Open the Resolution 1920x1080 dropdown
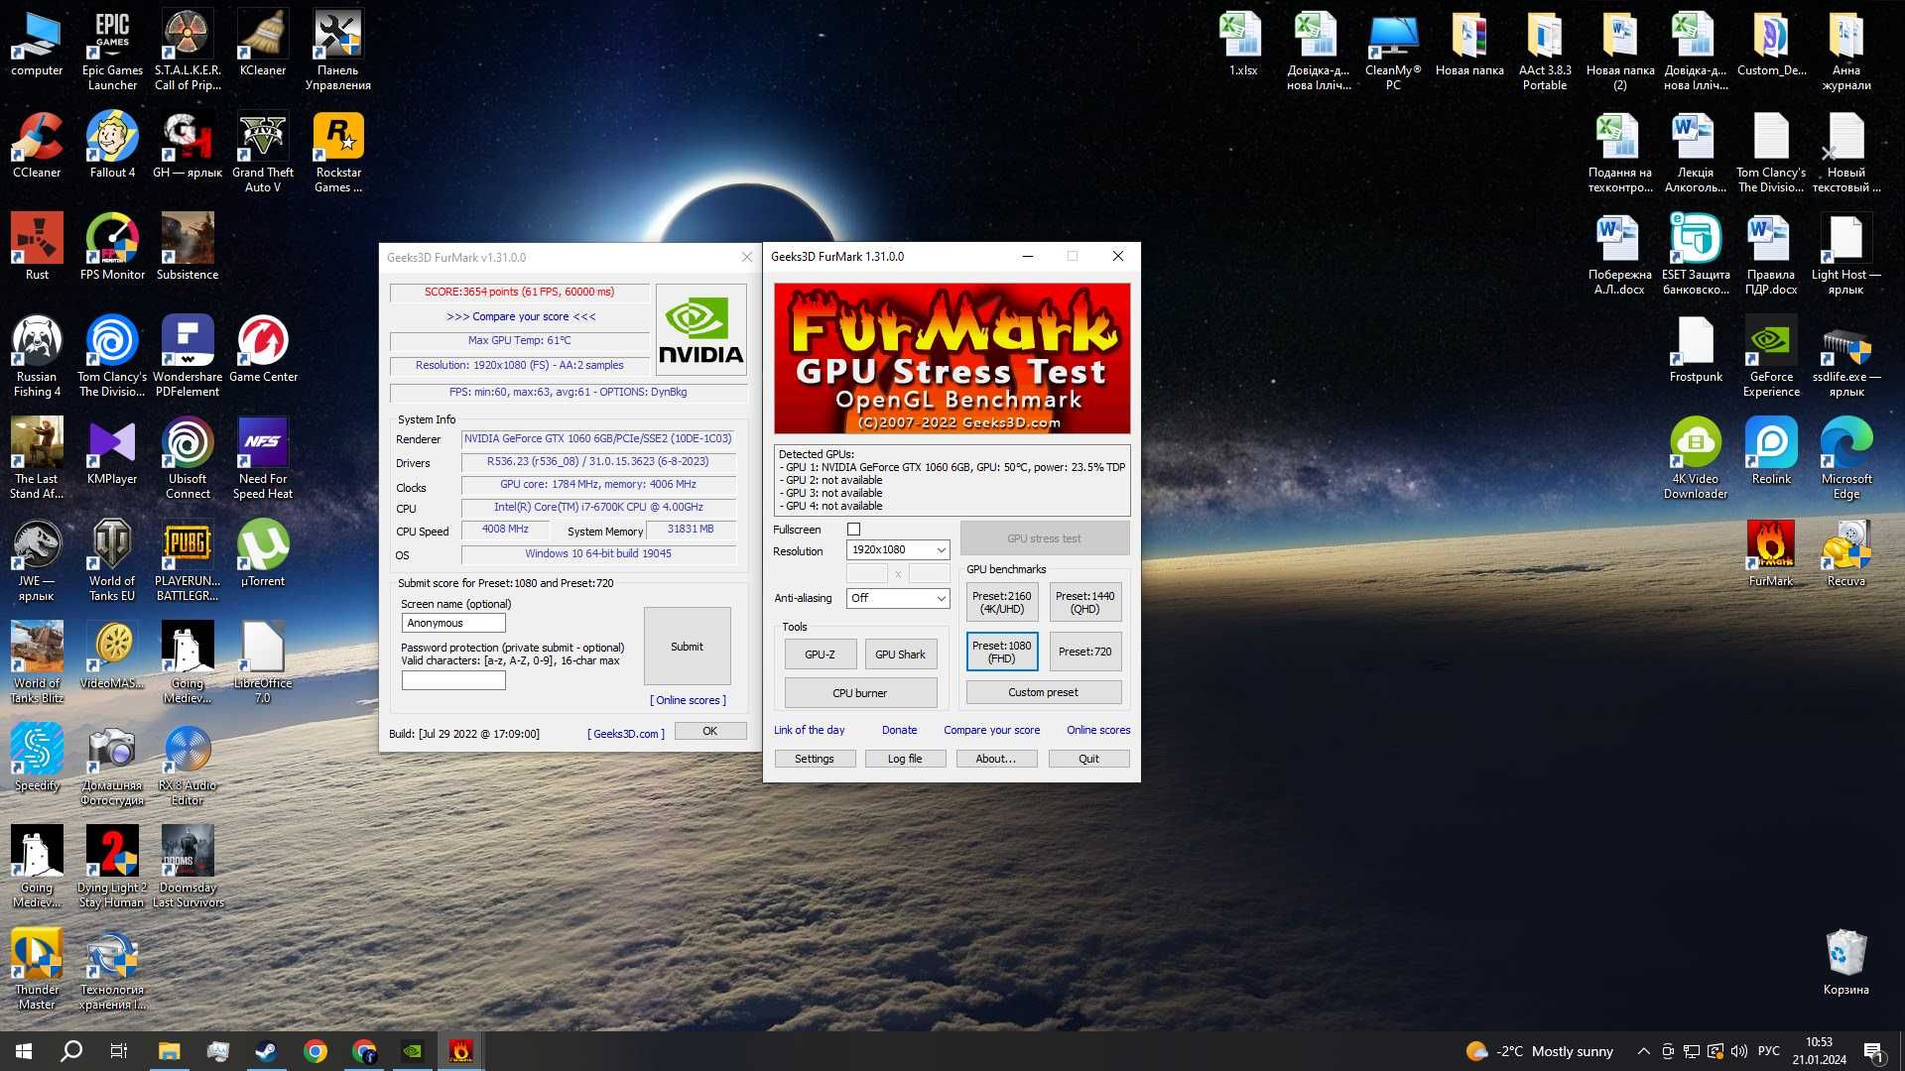The image size is (1905, 1071). (898, 550)
